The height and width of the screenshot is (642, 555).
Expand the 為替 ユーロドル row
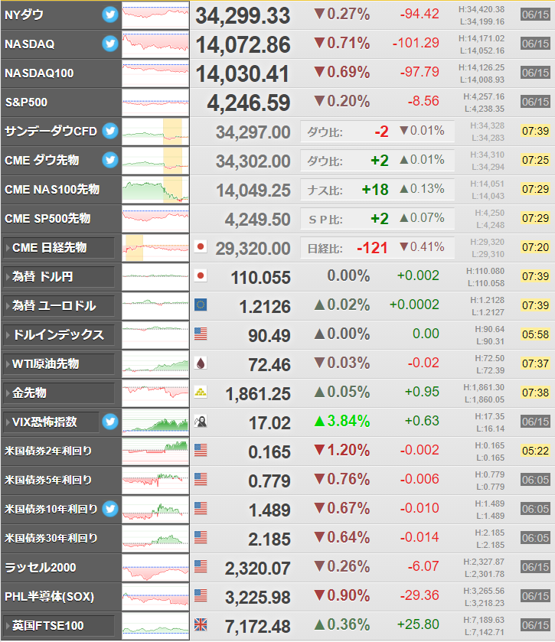tap(59, 306)
